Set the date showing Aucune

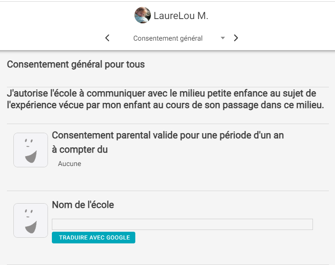(70, 164)
